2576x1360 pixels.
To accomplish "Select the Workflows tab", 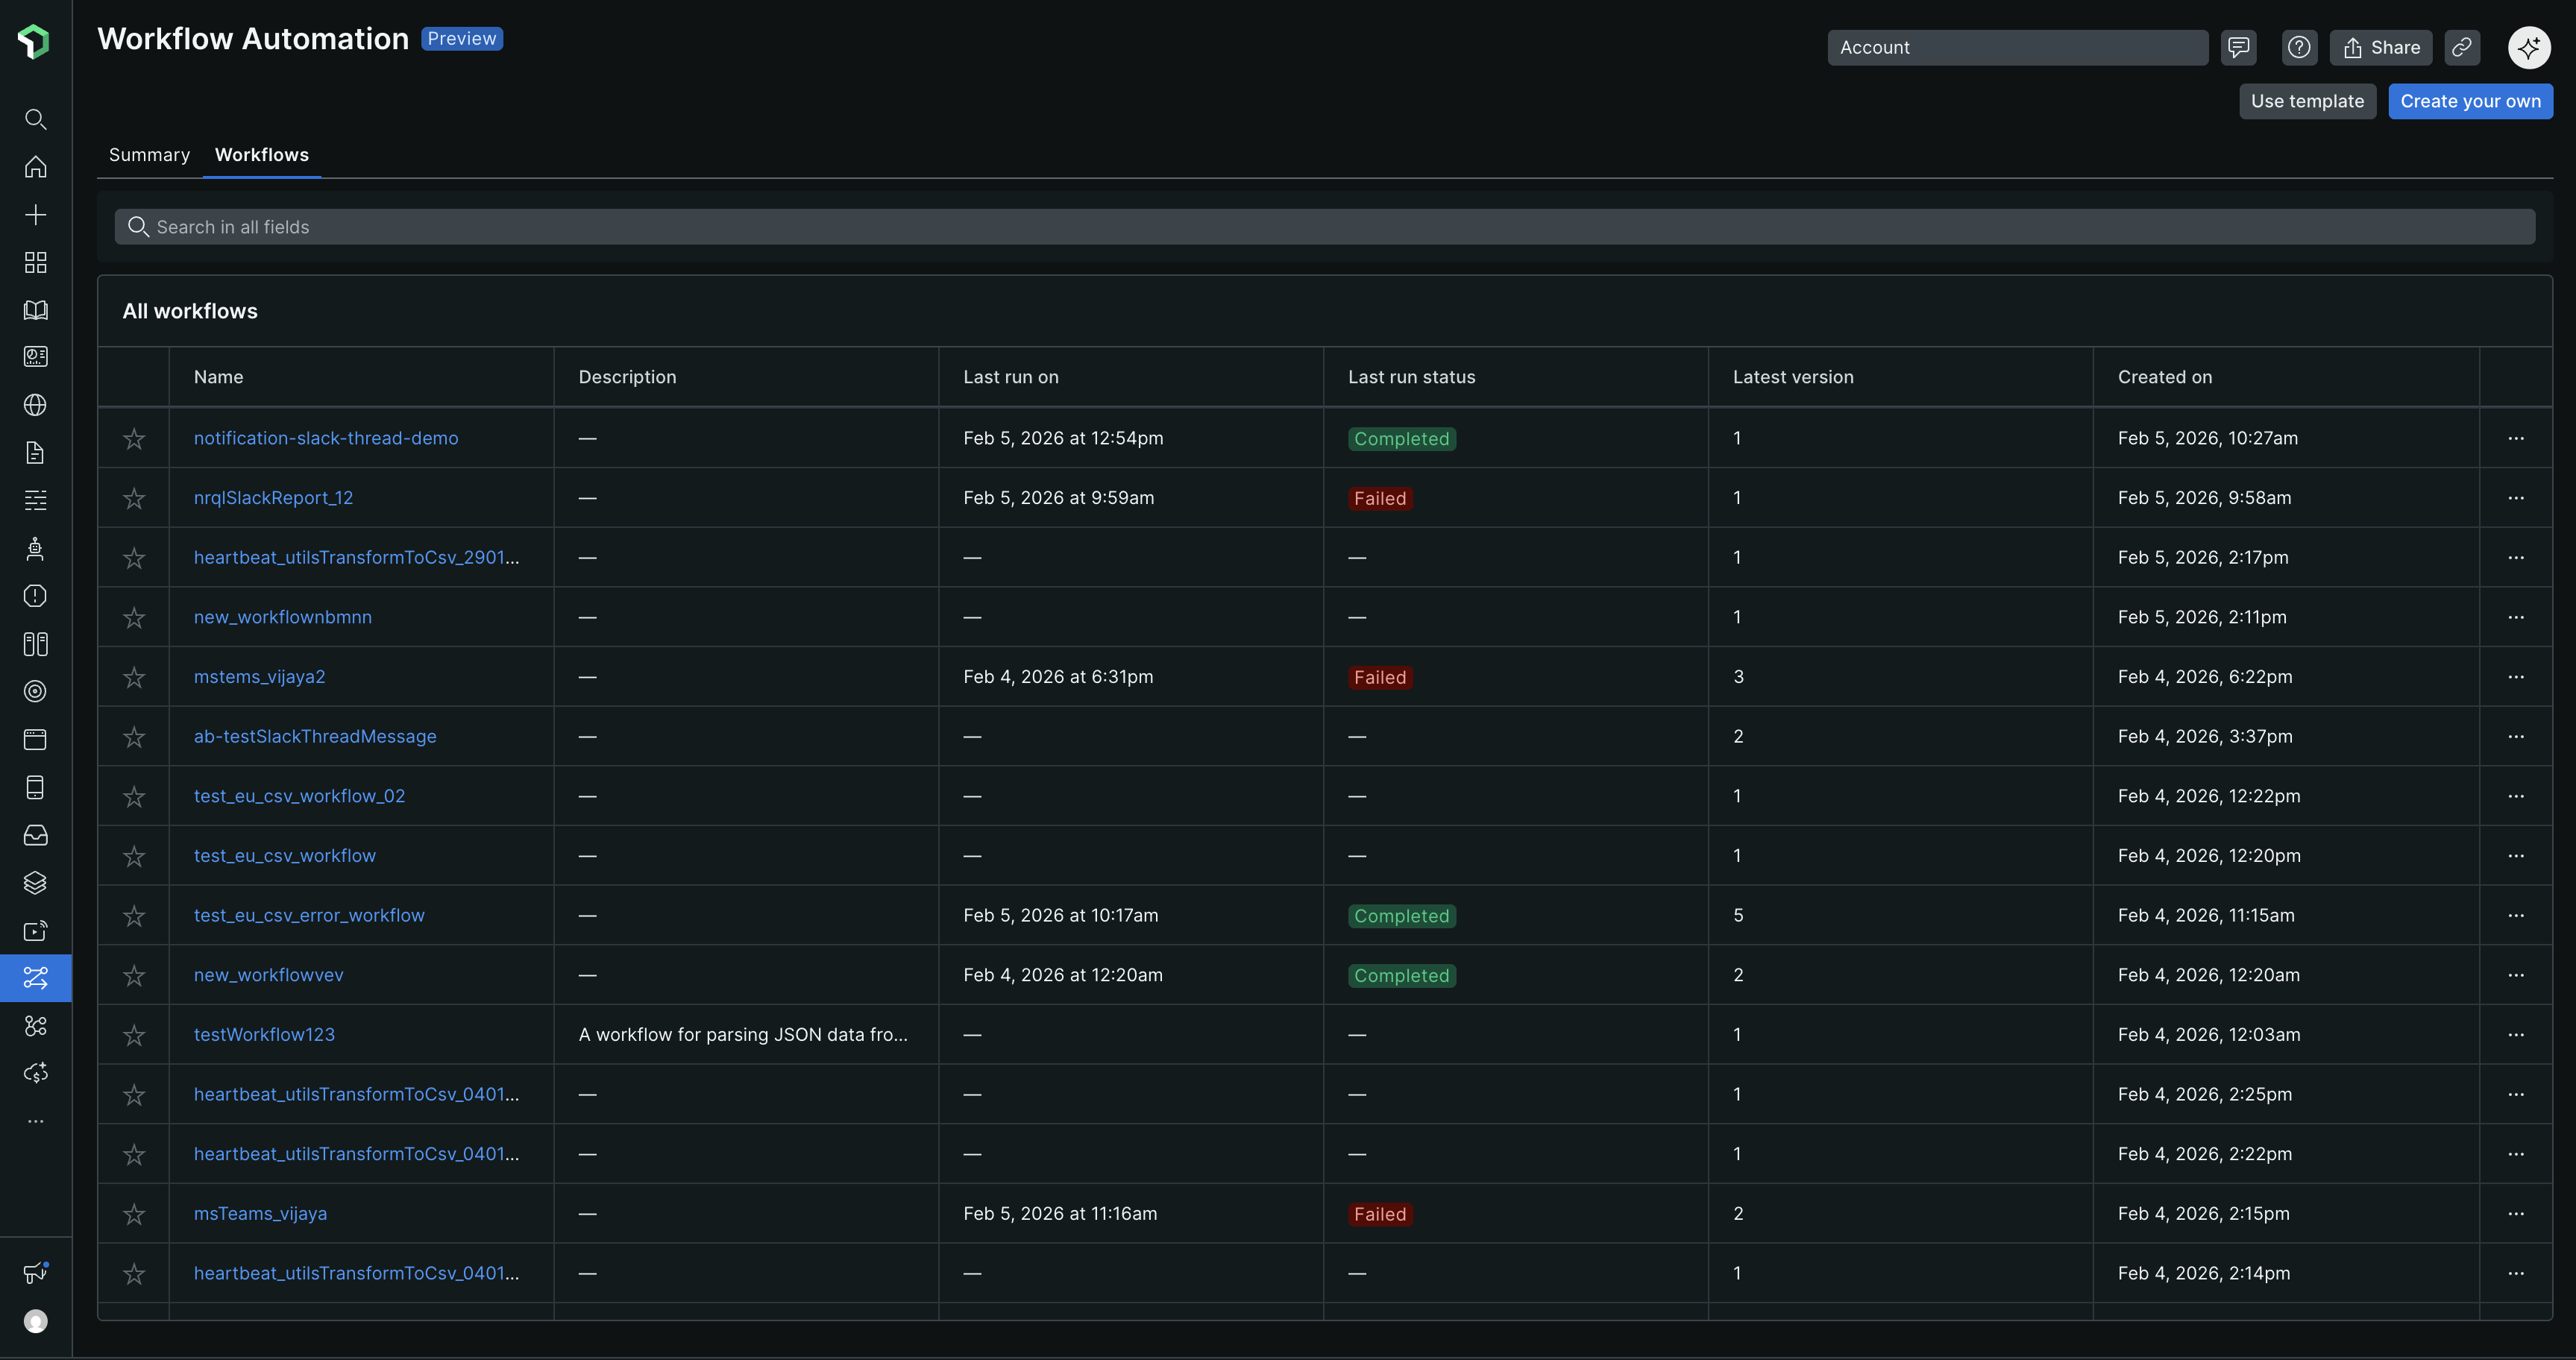I will point(261,155).
